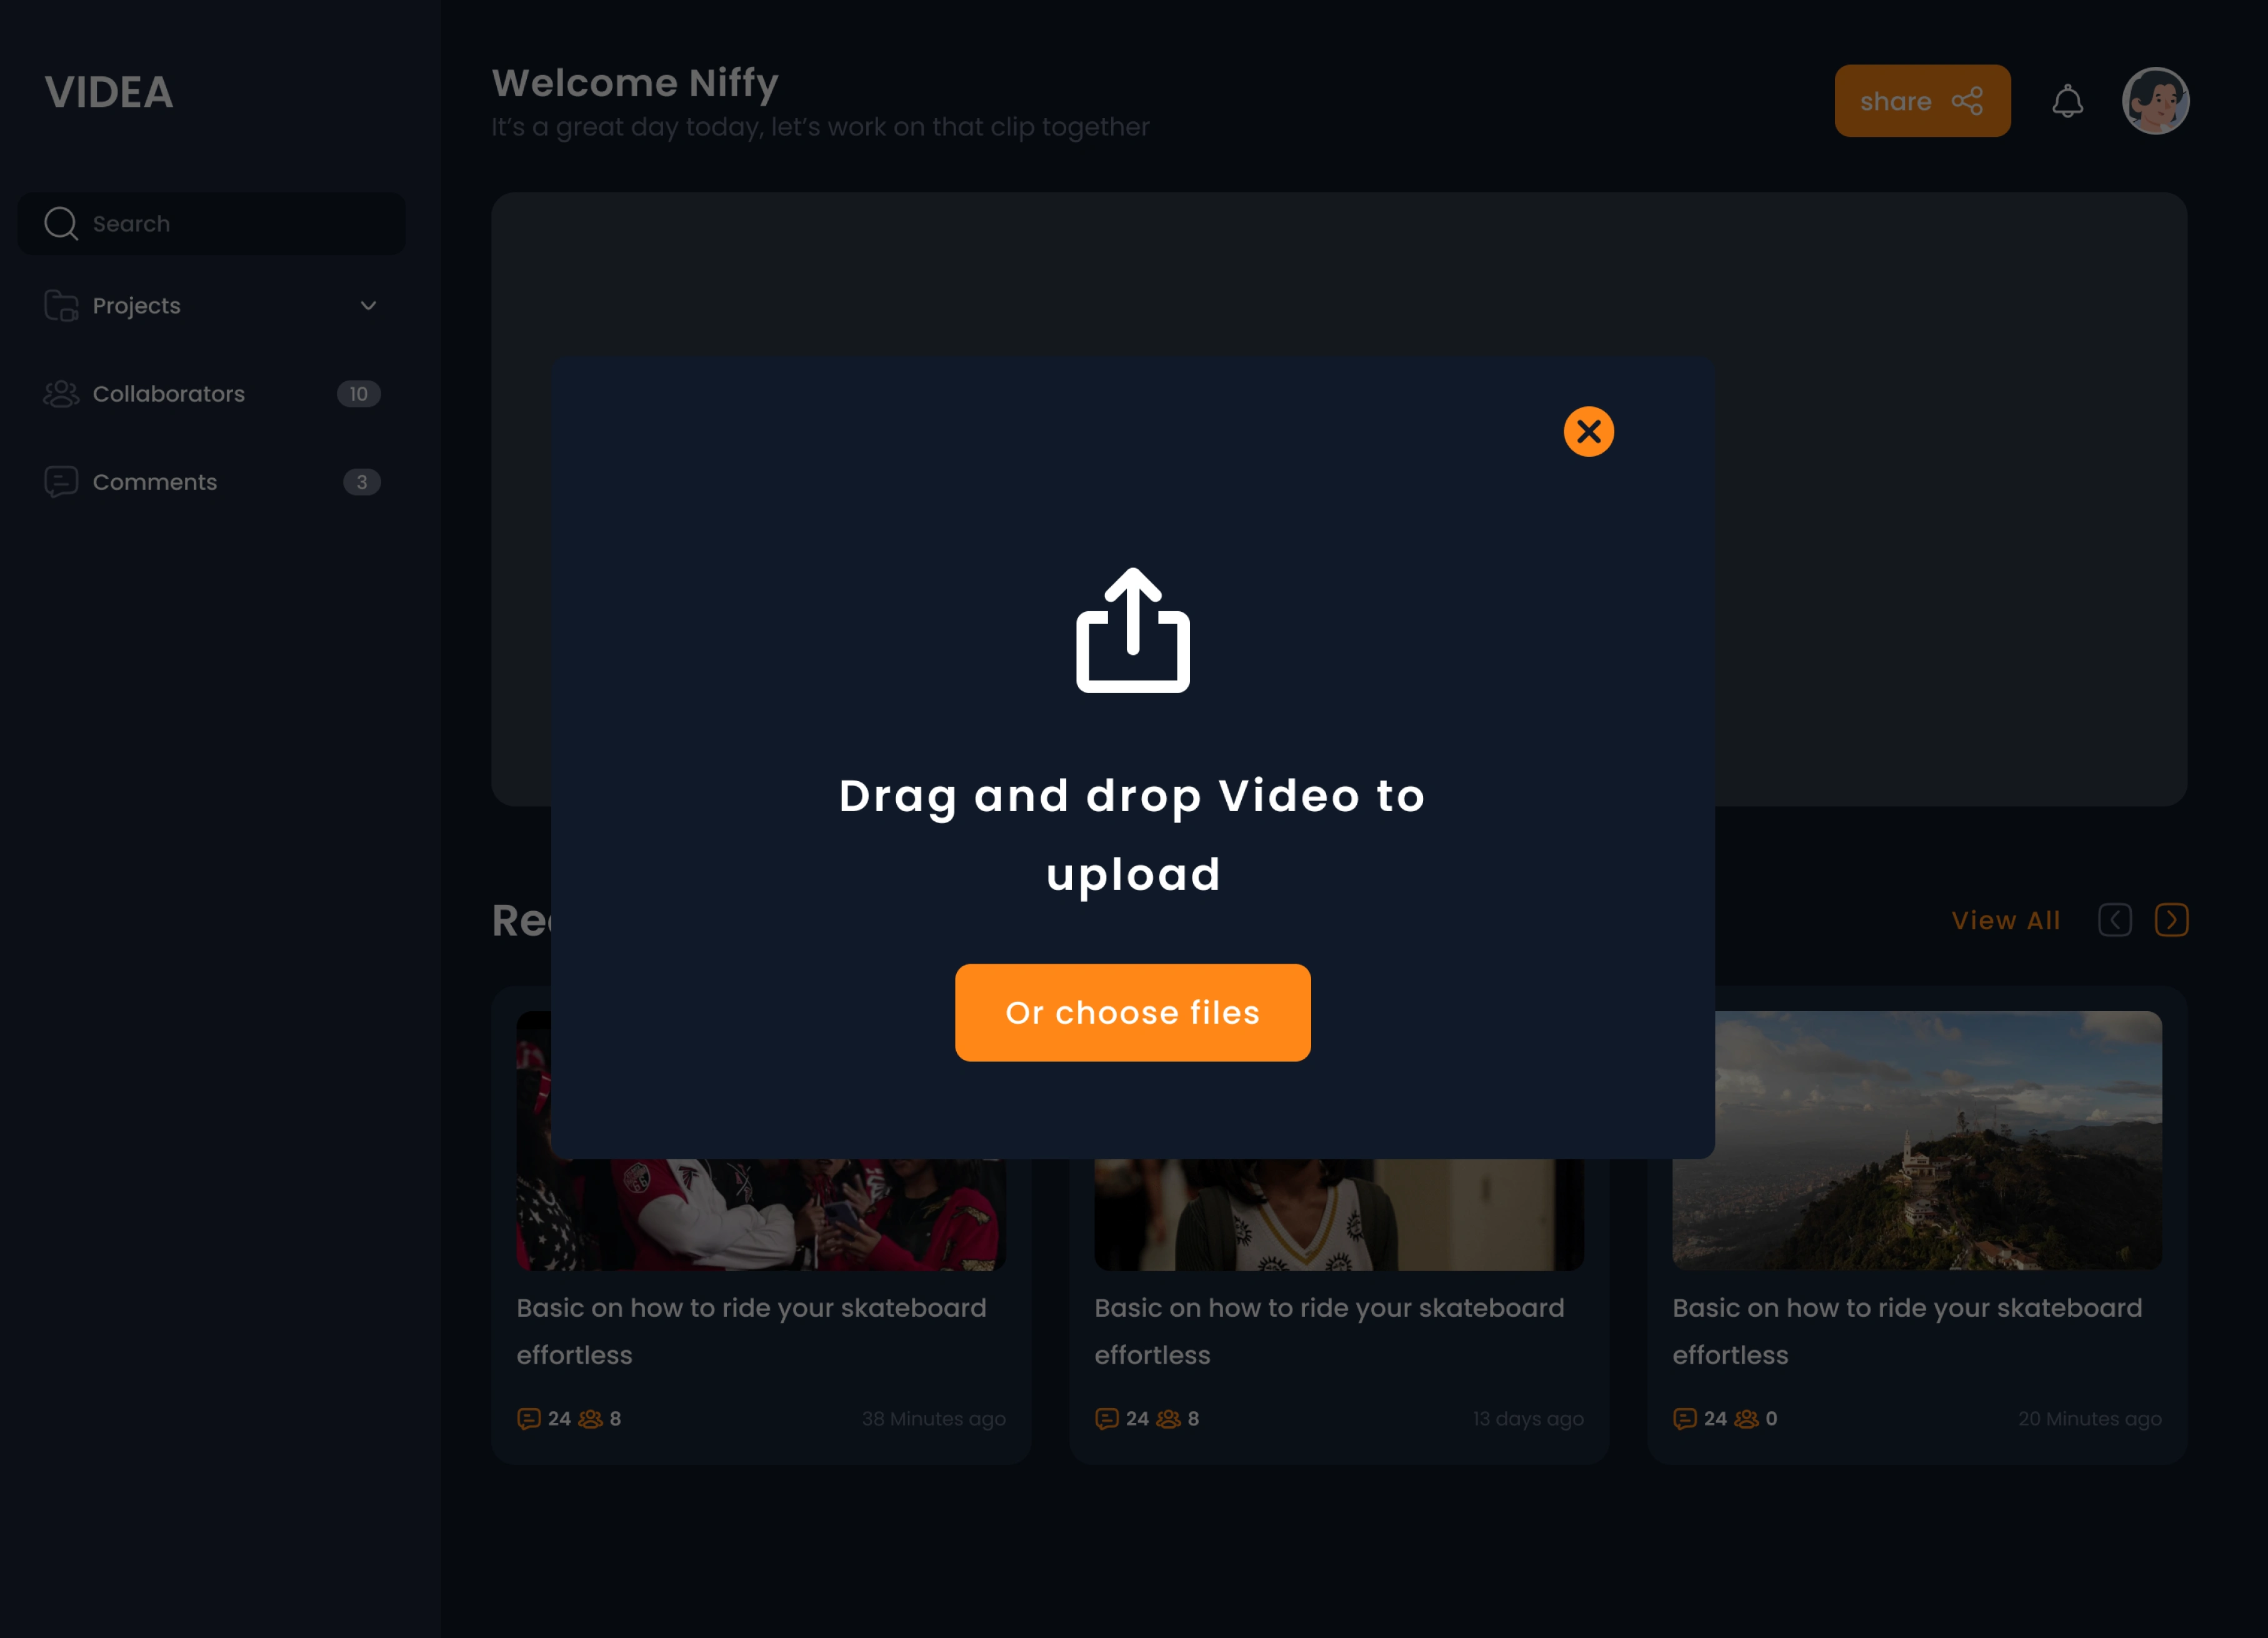Click the upload arrow icon in dialog
This screenshot has height=1638, width=2268.
pyautogui.click(x=1132, y=630)
